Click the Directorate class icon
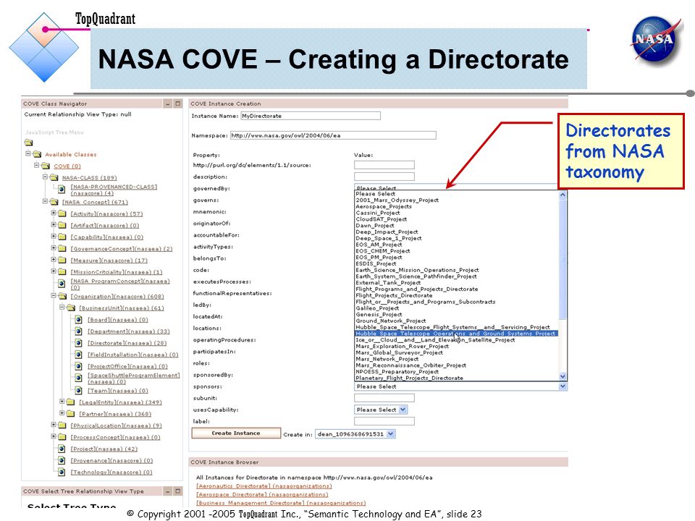The height and width of the screenshot is (521, 695). coord(79,342)
